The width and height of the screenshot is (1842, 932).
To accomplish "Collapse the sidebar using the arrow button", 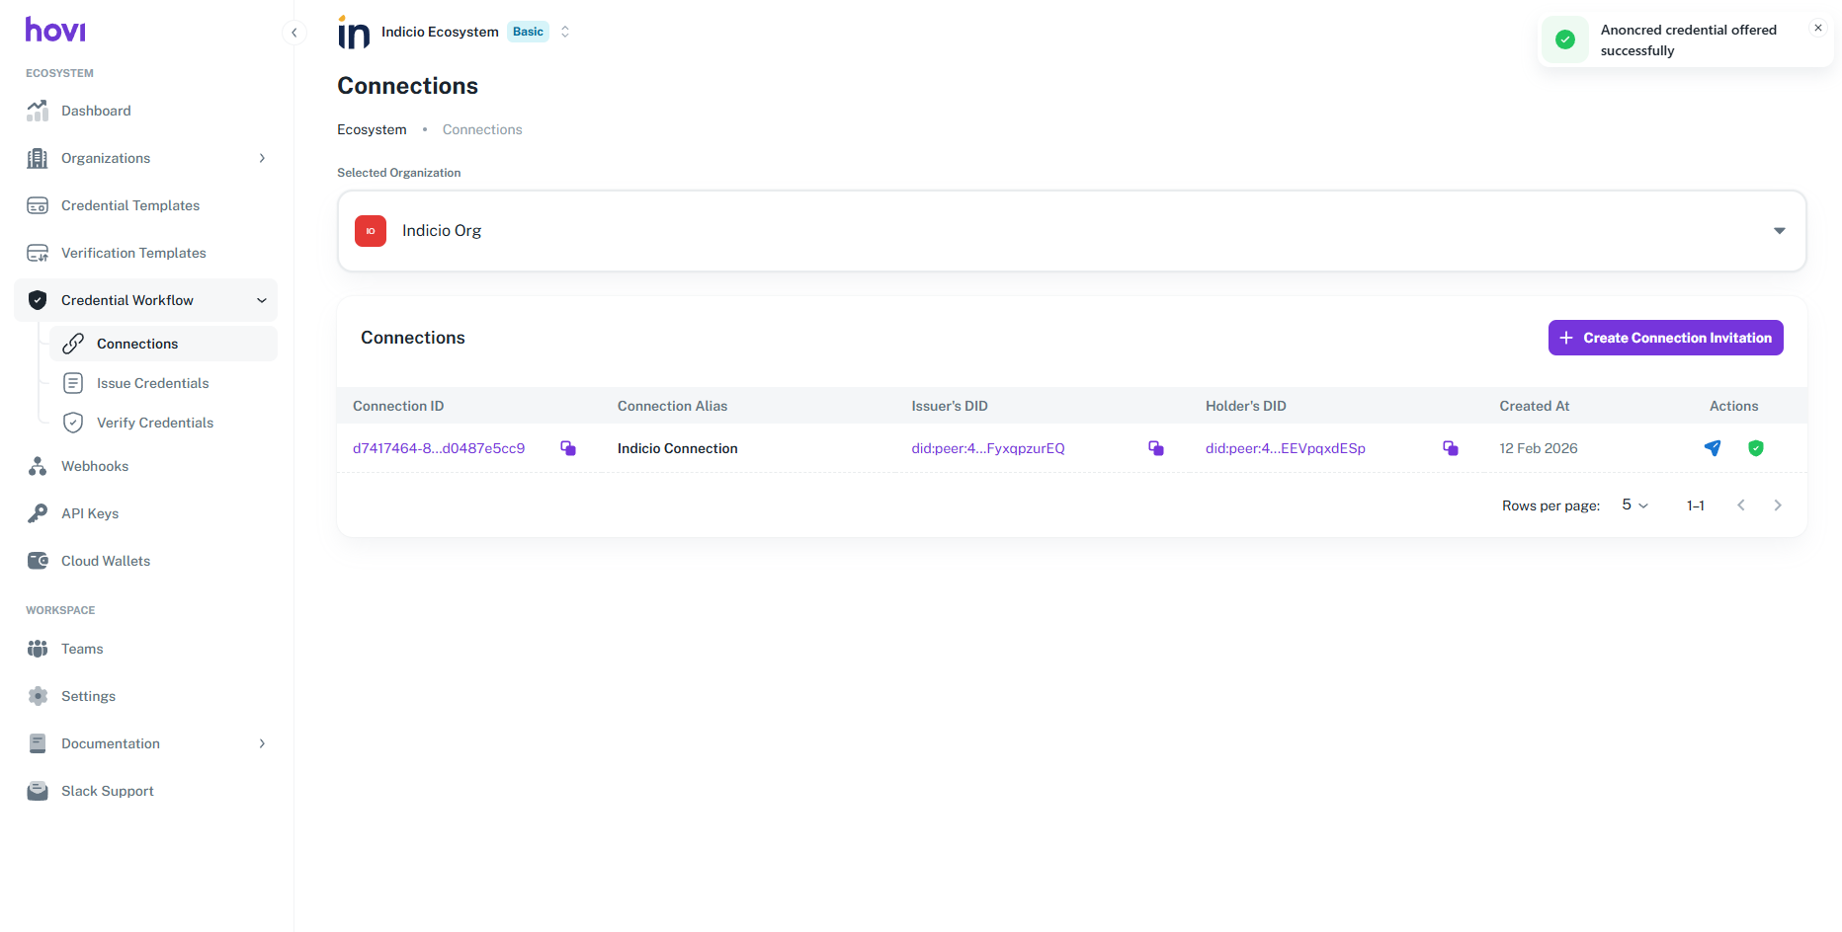I will (293, 33).
